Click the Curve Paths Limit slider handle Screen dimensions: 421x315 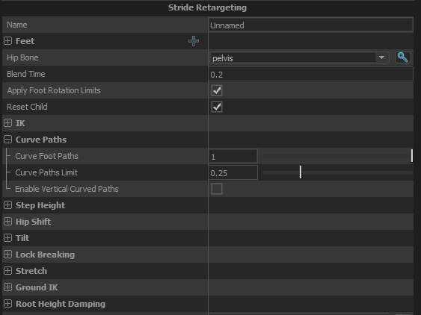[301, 172]
